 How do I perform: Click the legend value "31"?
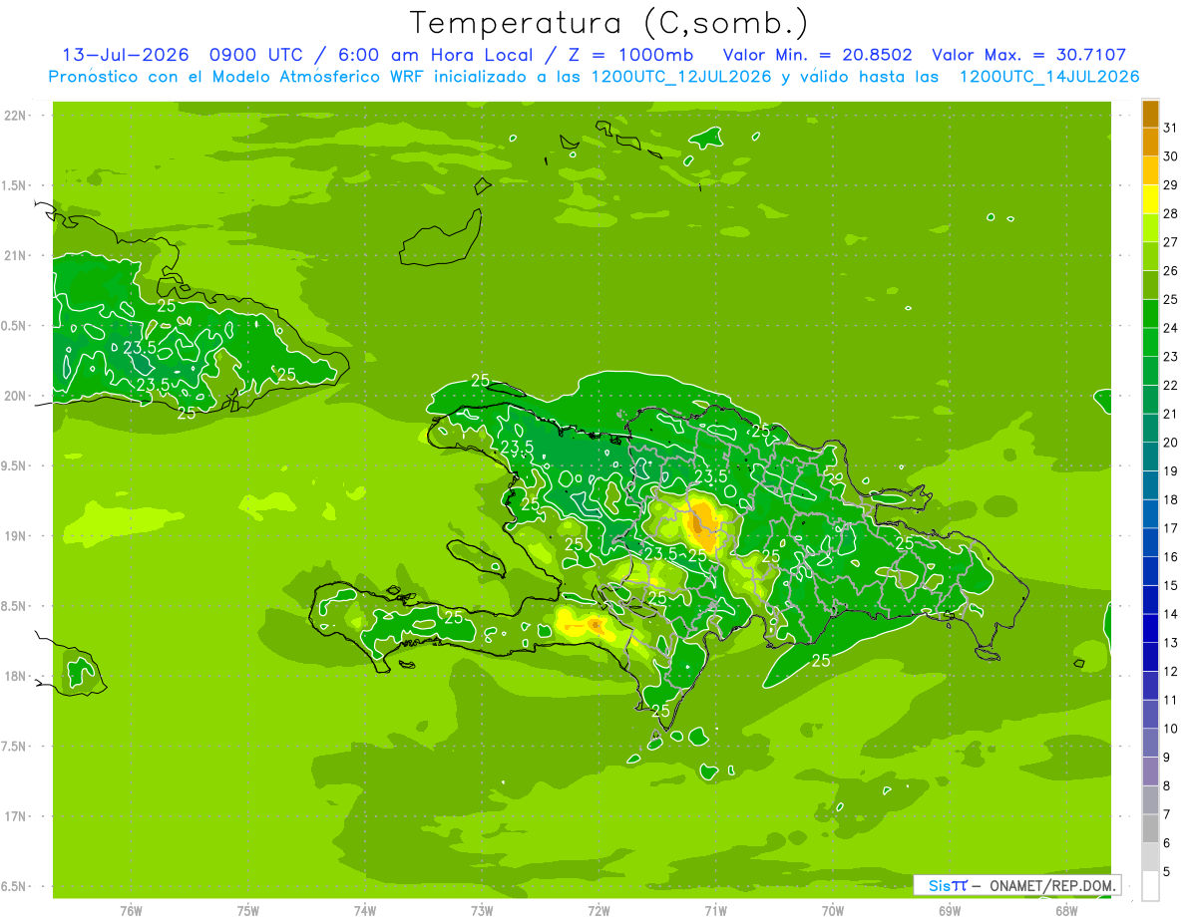pyautogui.click(x=1171, y=128)
